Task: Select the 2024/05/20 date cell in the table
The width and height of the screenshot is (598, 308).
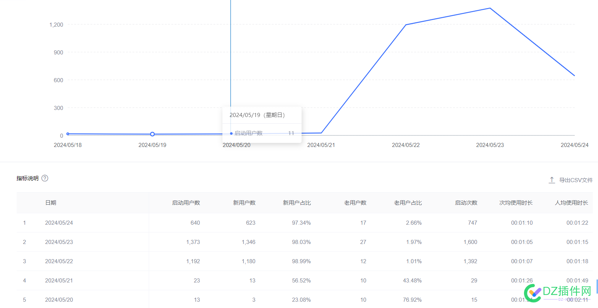Action: point(59,299)
